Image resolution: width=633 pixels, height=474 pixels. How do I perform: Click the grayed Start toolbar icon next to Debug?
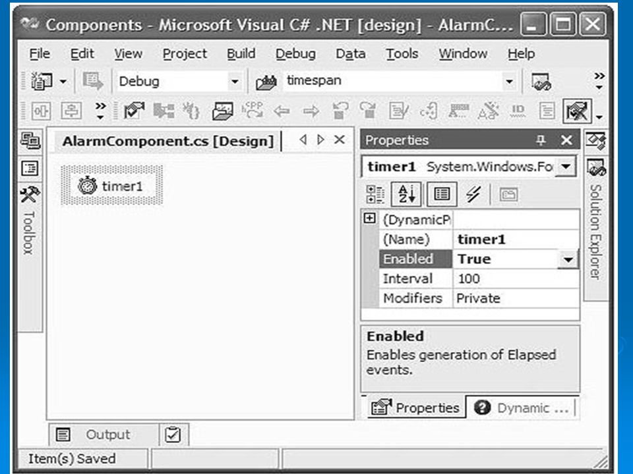[93, 82]
